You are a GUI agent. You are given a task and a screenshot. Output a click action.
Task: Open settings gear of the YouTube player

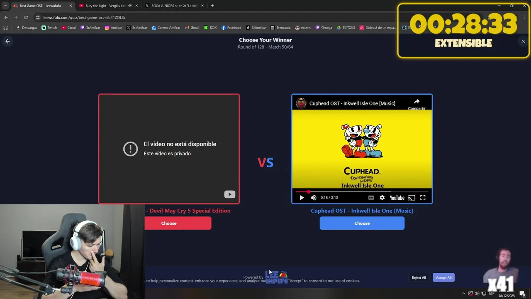pos(382,198)
